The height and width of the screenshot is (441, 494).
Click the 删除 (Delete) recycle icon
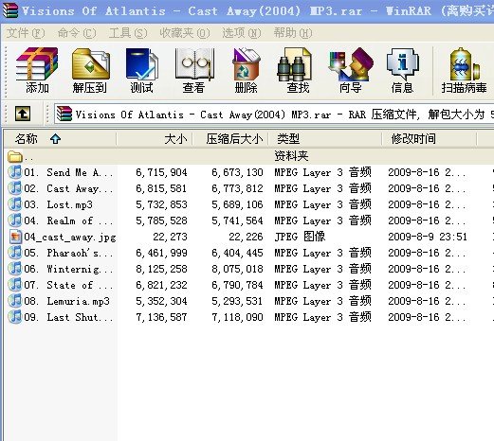246,70
